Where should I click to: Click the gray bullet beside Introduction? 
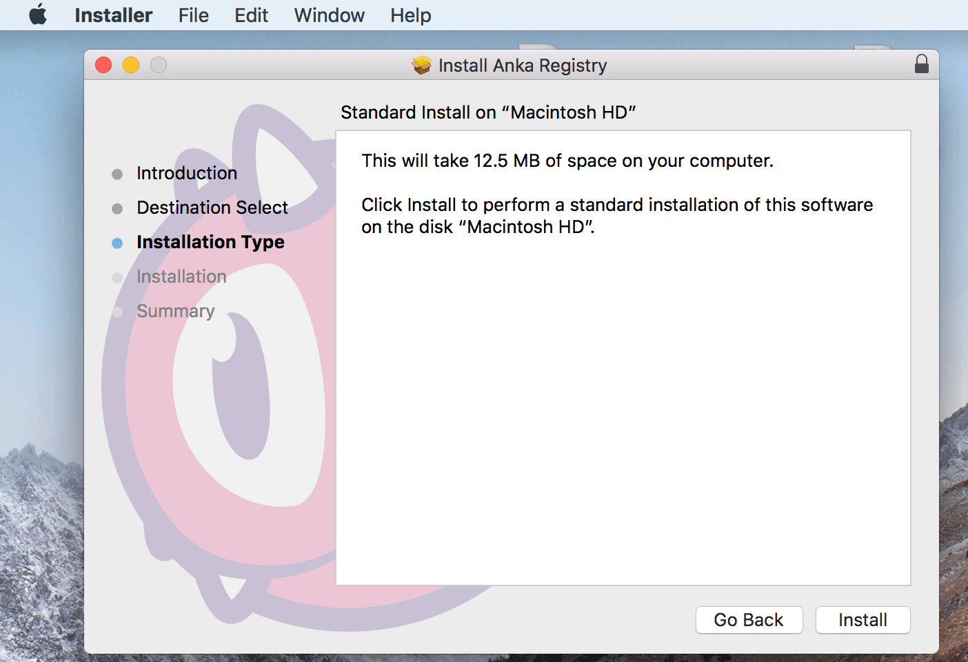tap(117, 174)
